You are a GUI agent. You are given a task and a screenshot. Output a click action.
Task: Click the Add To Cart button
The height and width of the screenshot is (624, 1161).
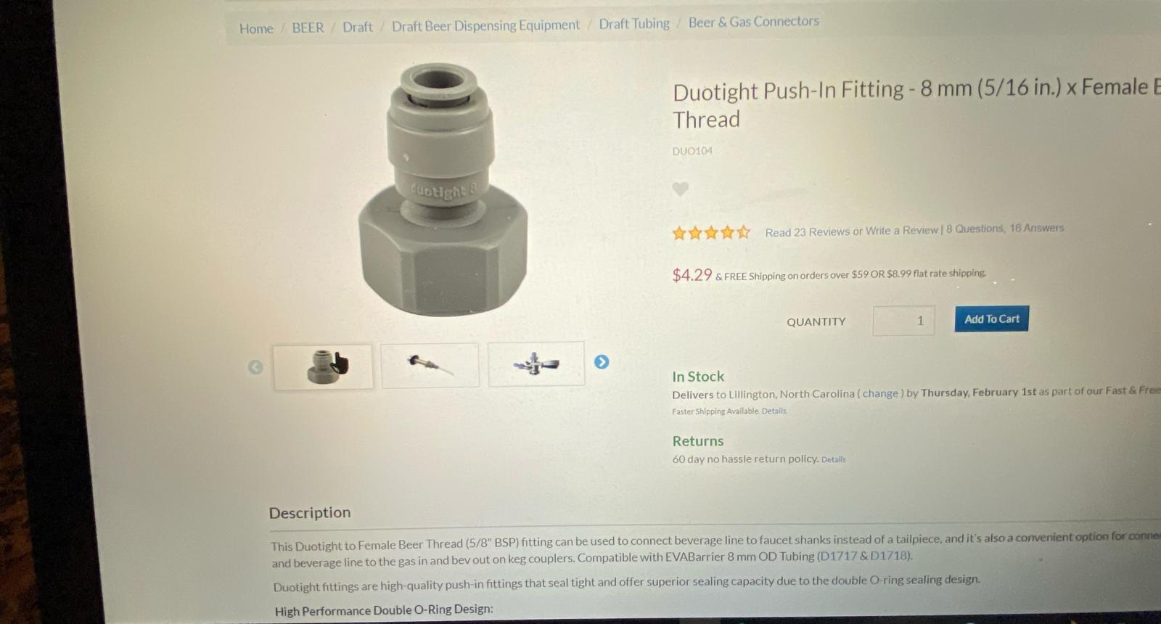tap(991, 319)
